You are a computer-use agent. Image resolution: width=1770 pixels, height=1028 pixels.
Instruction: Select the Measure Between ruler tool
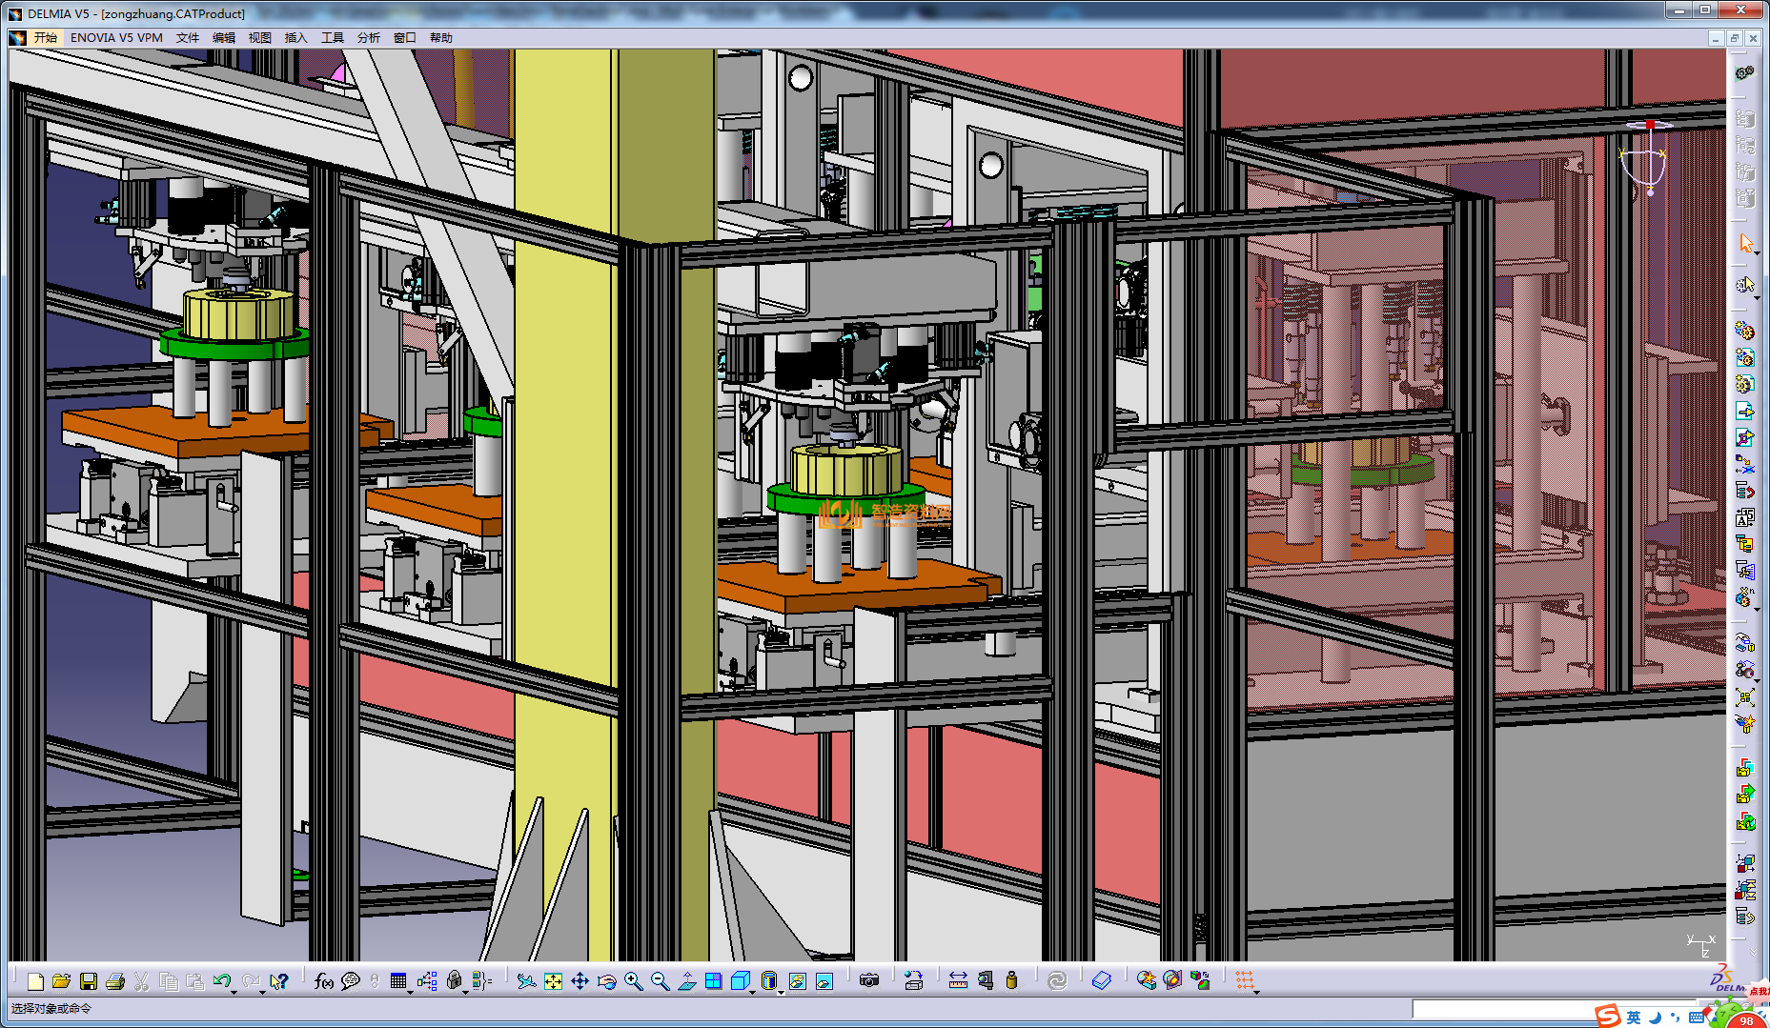[x=958, y=981]
